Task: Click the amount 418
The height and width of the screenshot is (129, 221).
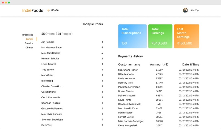Action: coord(159,104)
